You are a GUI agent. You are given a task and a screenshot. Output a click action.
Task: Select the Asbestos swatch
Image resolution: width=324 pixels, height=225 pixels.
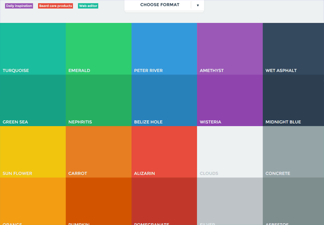(294, 201)
